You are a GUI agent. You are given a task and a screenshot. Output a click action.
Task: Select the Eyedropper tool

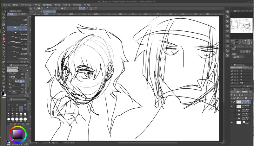[3, 79]
